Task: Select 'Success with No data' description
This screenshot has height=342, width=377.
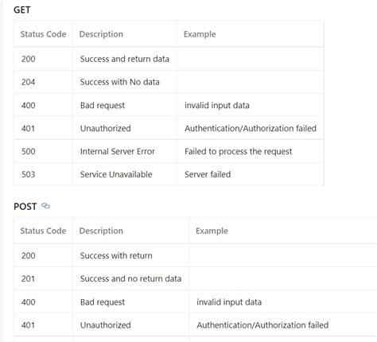Action: point(120,82)
